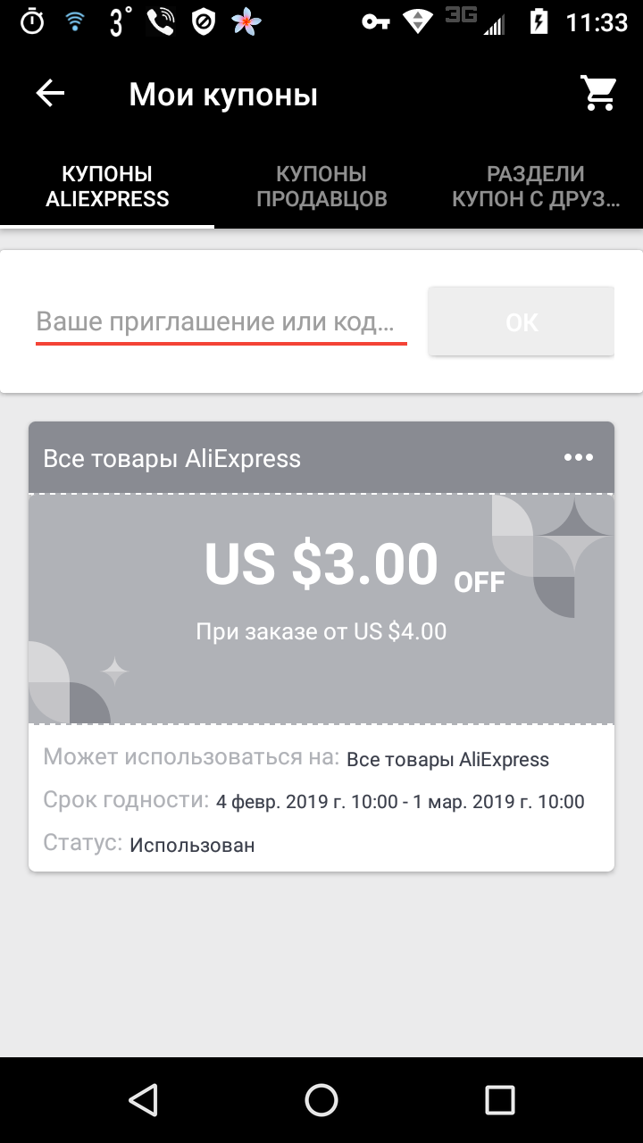This screenshot has height=1143, width=643.
Task: Focus the invitation or code input field
Action: (x=221, y=321)
